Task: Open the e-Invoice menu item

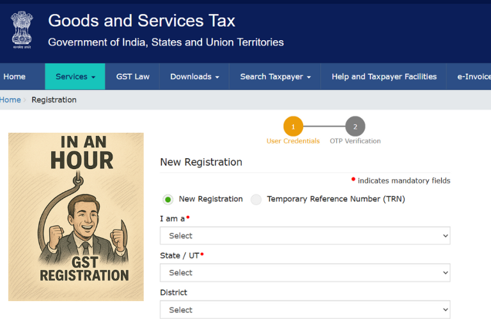Action: click(x=474, y=77)
